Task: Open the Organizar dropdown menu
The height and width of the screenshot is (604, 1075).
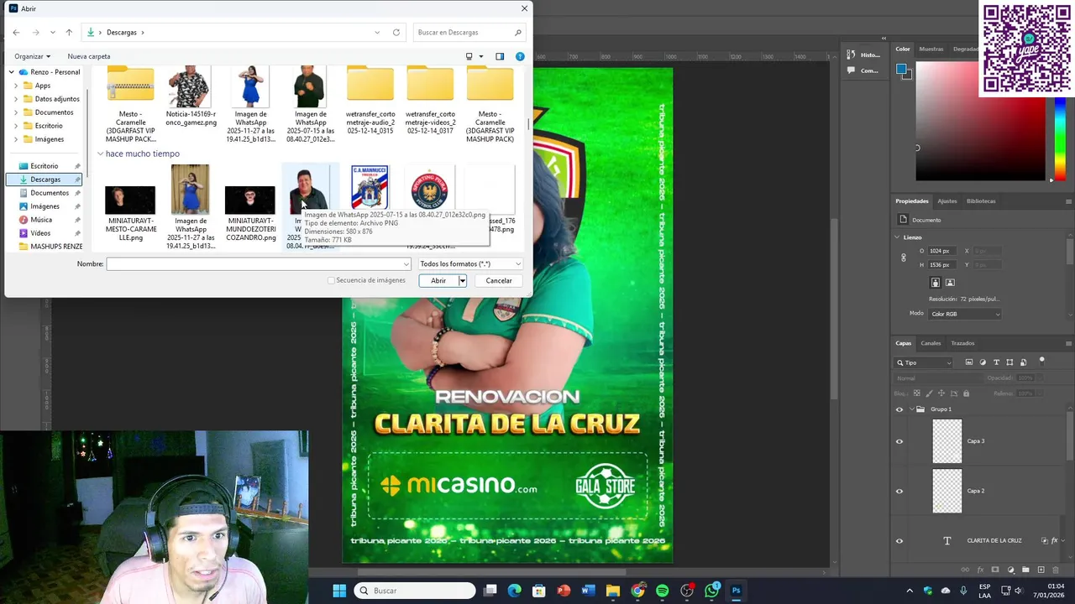Action: coord(33,56)
